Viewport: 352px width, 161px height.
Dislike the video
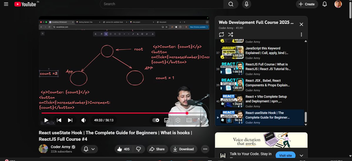coord(139,149)
